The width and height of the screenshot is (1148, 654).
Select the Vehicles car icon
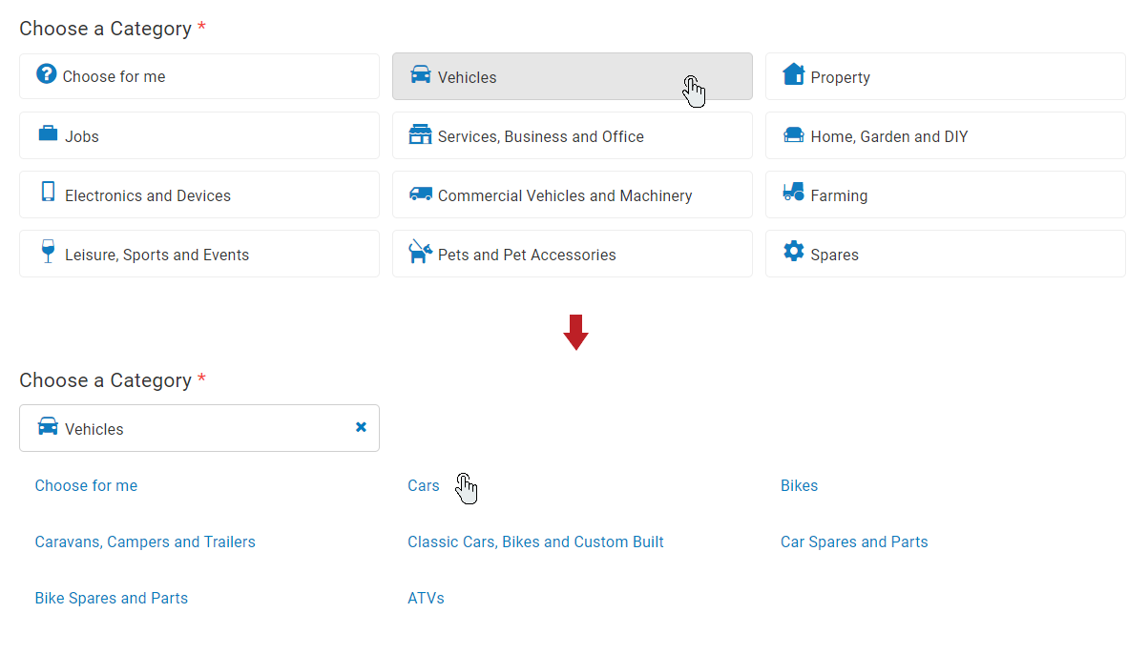coord(420,76)
